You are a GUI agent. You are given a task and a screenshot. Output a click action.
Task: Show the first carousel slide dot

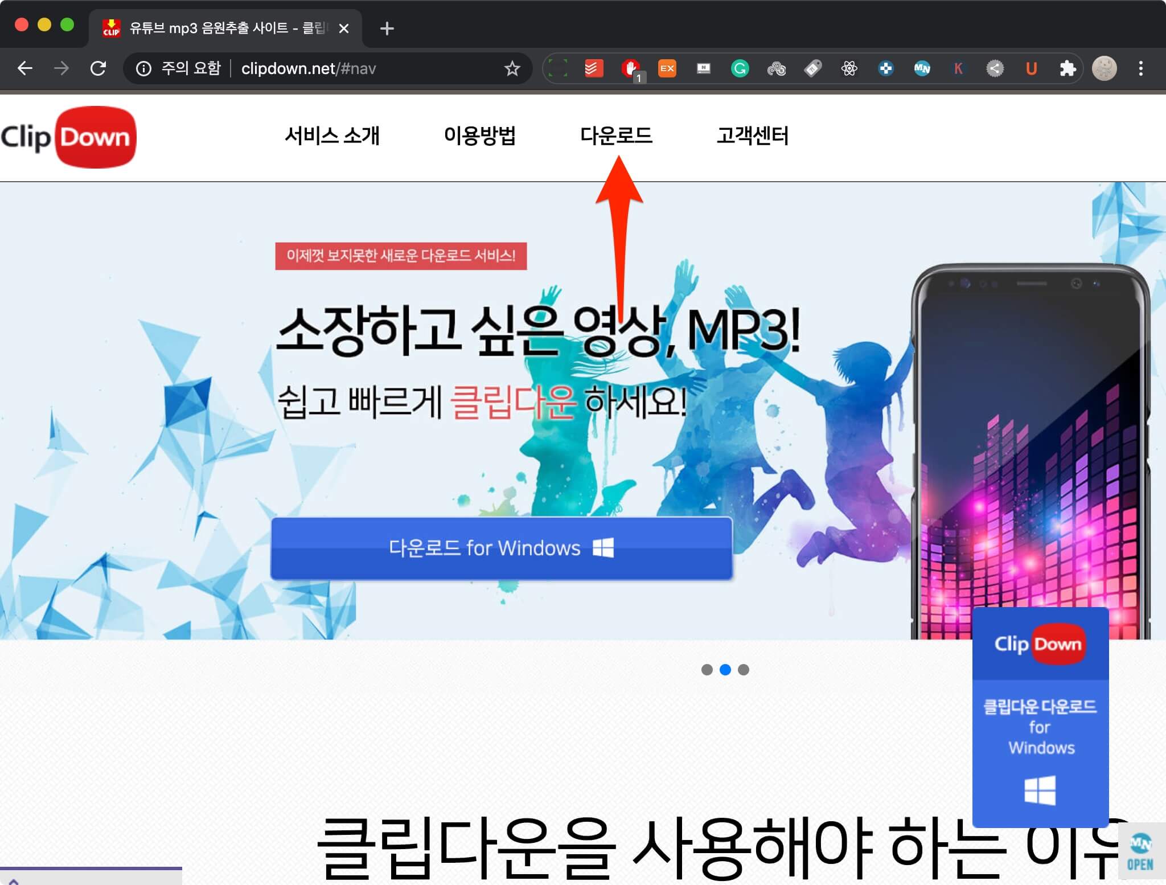tap(707, 670)
